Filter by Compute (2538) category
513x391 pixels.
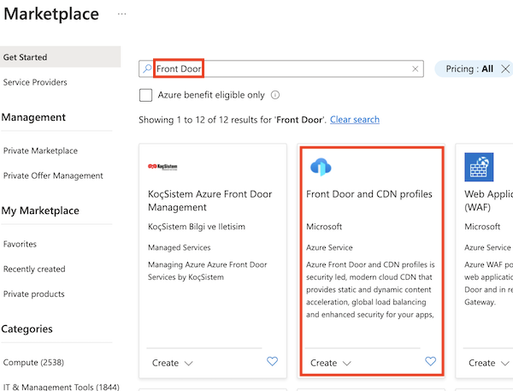coord(33,363)
